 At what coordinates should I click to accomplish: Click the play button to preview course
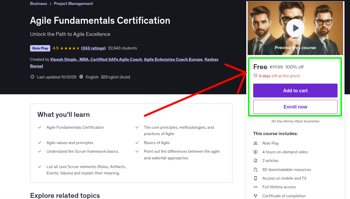295,28
